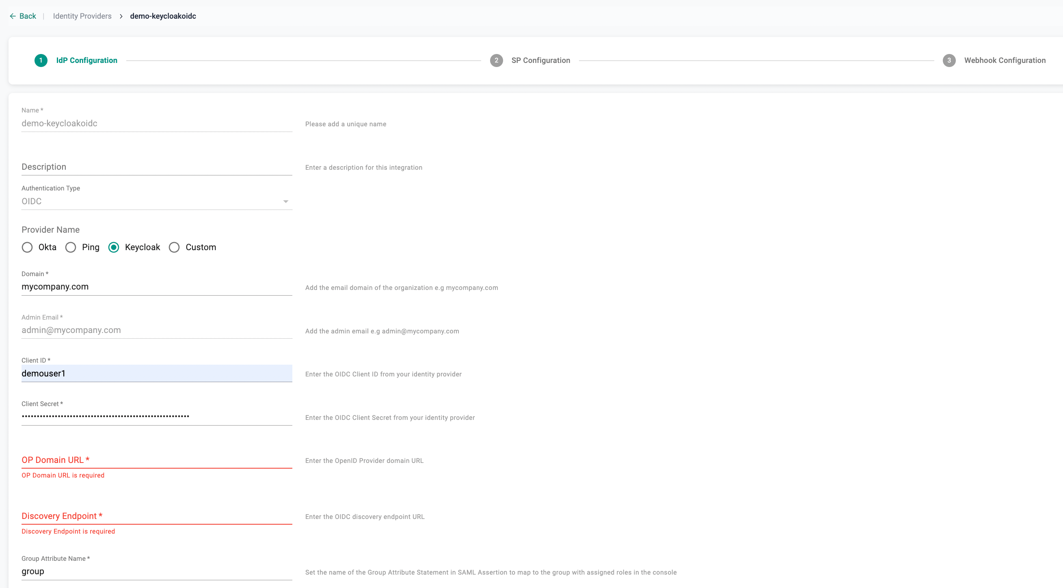Click step 3 circle icon
Viewport: 1063px width, 588px height.
pyautogui.click(x=948, y=60)
